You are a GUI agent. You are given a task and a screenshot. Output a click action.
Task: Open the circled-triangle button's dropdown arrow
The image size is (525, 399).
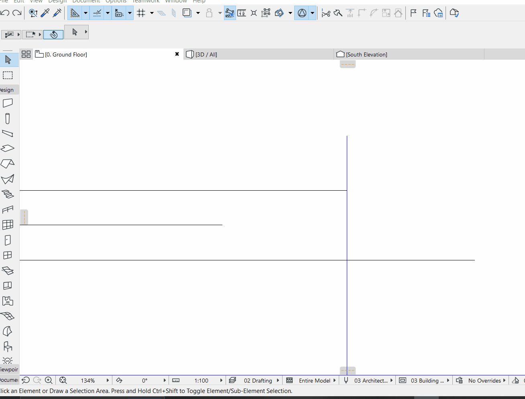click(312, 13)
